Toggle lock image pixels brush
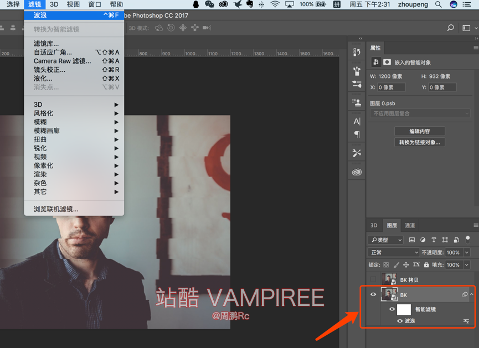This screenshot has width=479, height=348. (x=396, y=264)
